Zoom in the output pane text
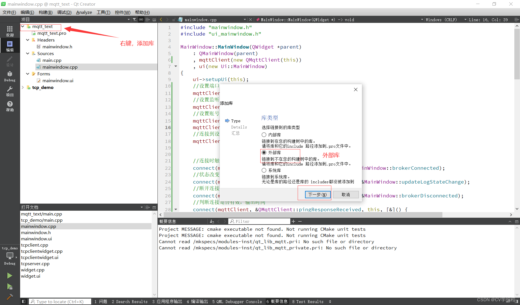Image resolution: width=520 pixels, height=305 pixels. tap(293, 221)
